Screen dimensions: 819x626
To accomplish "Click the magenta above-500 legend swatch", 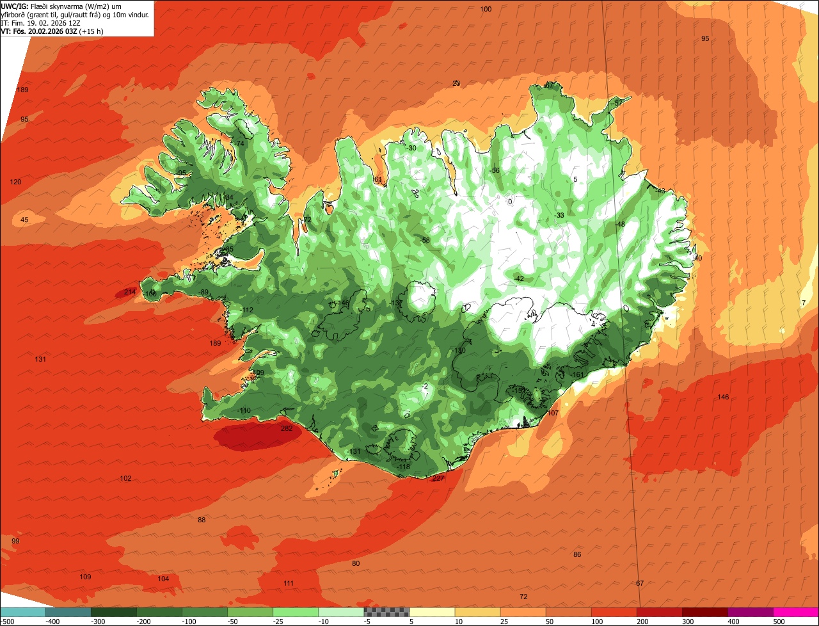I will [795, 612].
